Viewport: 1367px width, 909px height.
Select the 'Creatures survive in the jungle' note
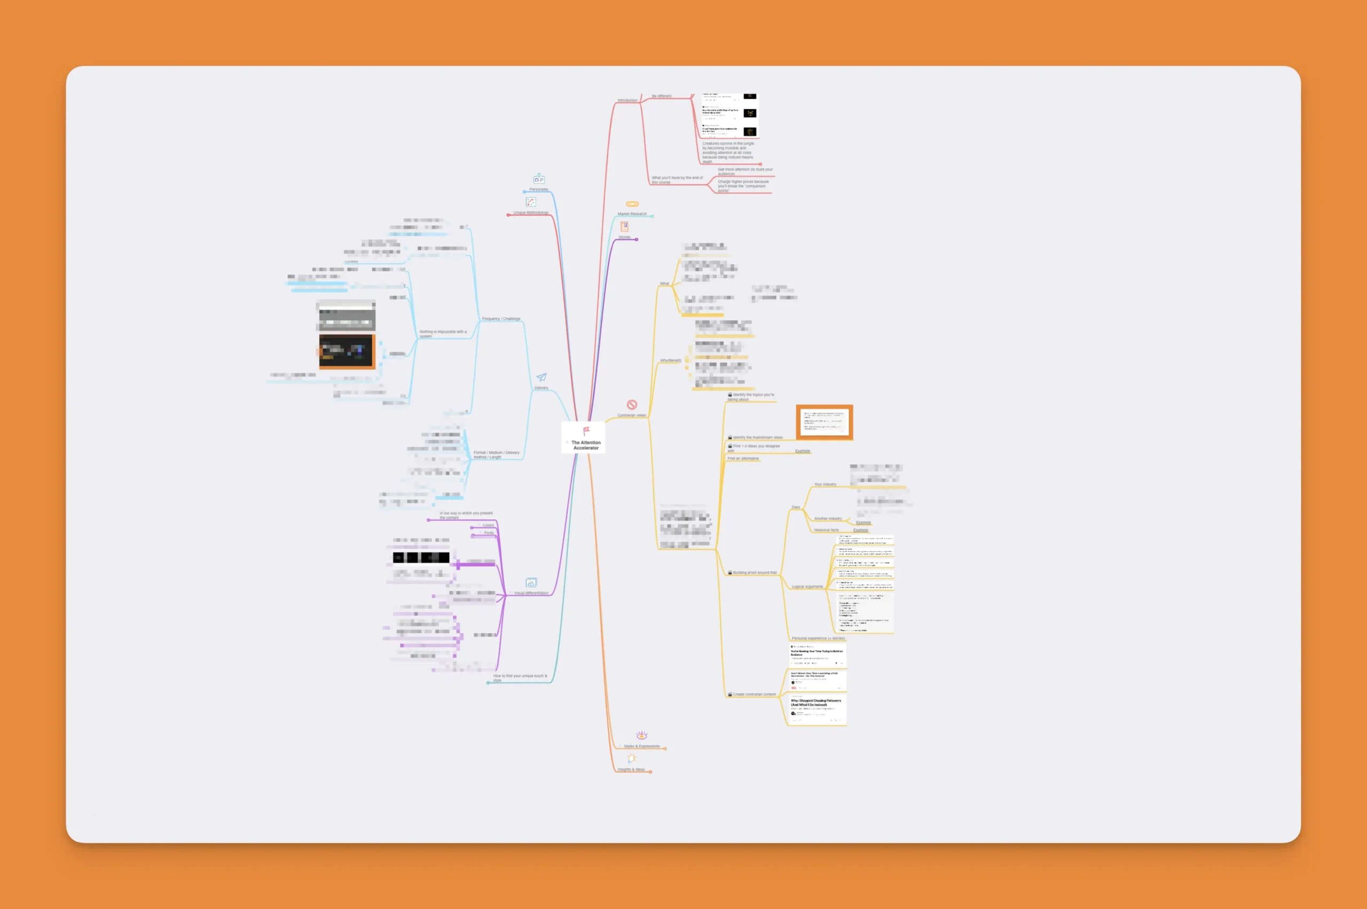click(728, 153)
